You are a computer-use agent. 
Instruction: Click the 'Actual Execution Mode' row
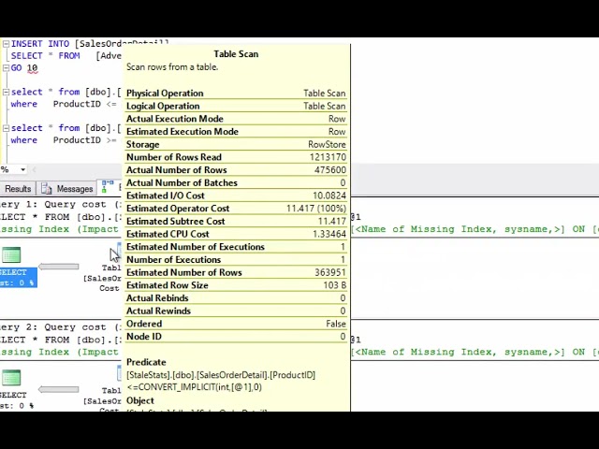point(236,119)
